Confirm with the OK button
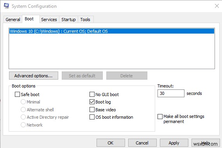The width and height of the screenshot is (222, 148). click(x=111, y=143)
